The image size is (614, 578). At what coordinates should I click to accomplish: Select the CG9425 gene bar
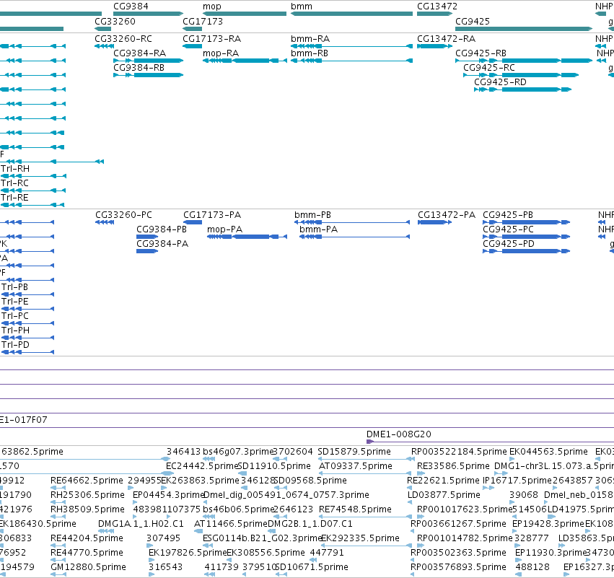[524, 29]
